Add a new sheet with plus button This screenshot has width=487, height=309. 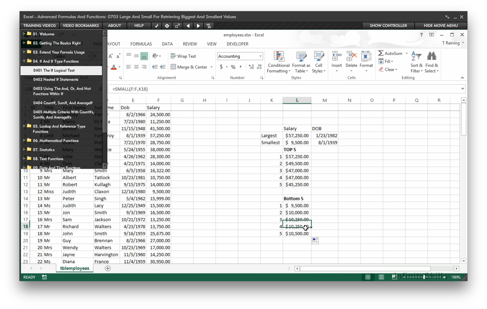pyautogui.click(x=108, y=268)
